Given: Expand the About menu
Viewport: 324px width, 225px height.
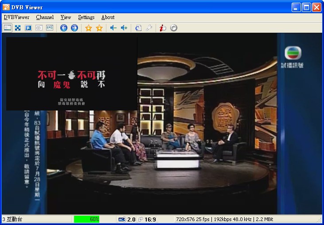Looking at the screenshot, I should (108, 17).
